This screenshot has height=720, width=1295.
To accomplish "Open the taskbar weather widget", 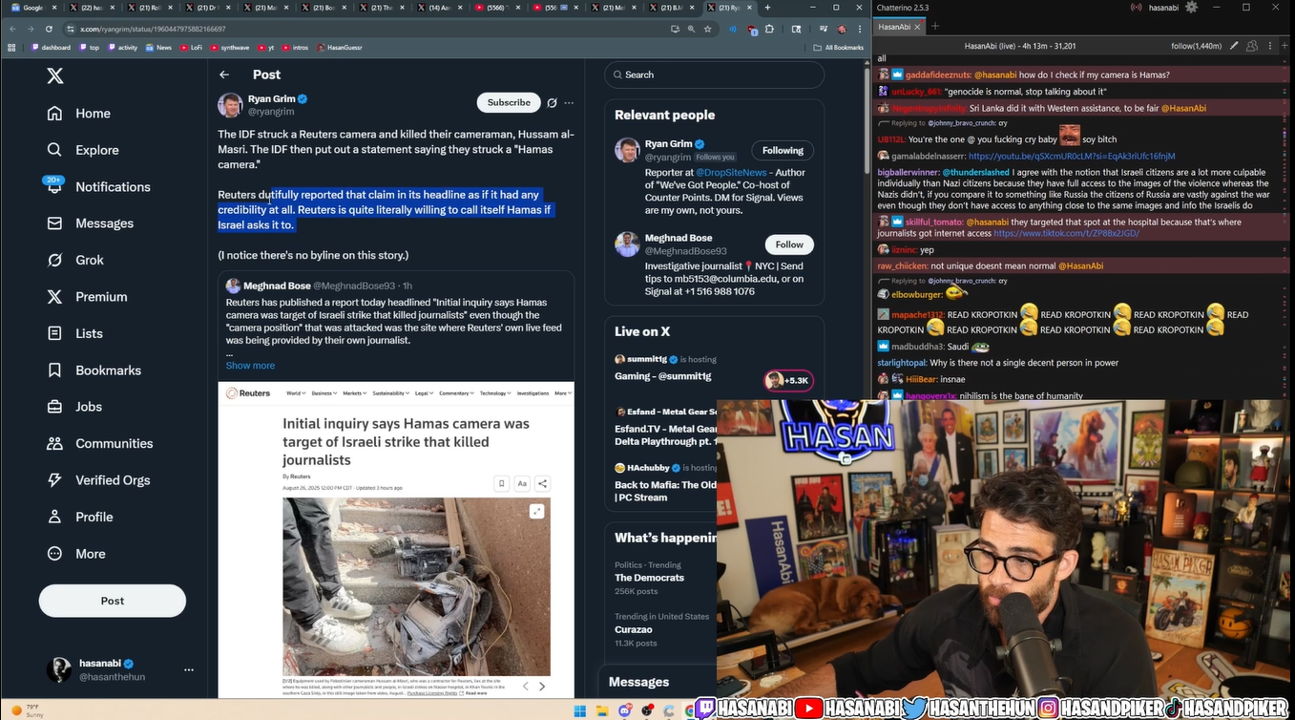I will click(x=26, y=709).
